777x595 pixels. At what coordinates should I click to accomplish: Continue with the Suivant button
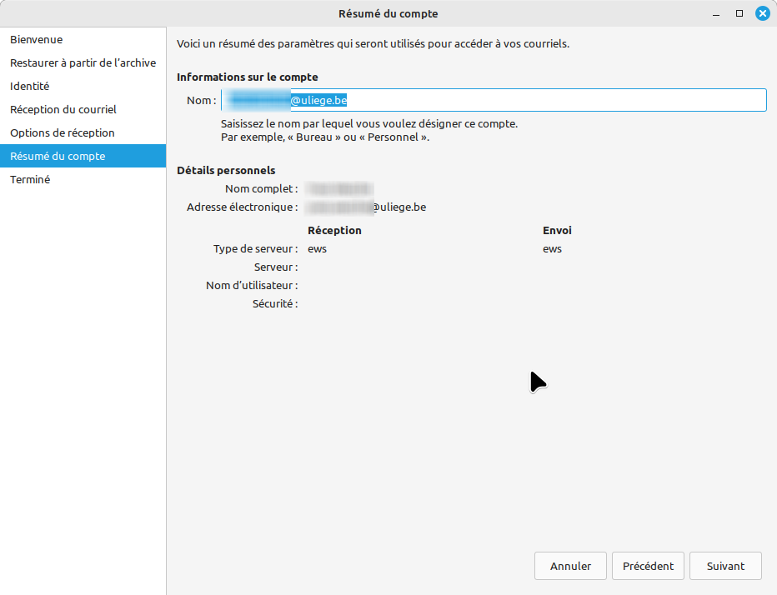[725, 566]
